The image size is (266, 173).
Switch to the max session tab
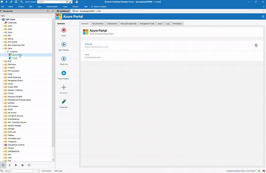coord(87,11)
